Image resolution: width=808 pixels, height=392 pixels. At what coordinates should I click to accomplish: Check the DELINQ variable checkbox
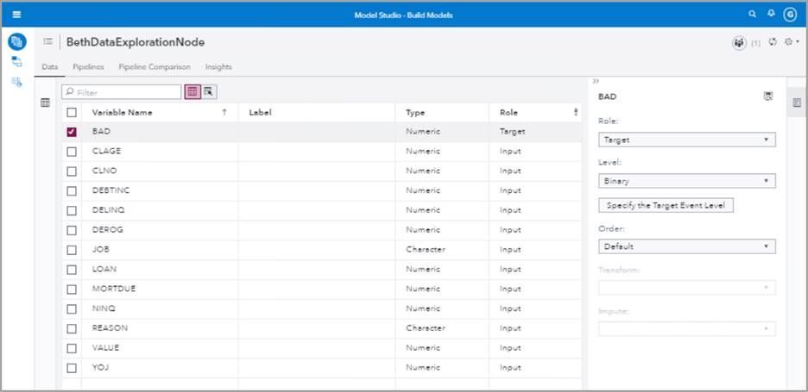[x=72, y=210]
